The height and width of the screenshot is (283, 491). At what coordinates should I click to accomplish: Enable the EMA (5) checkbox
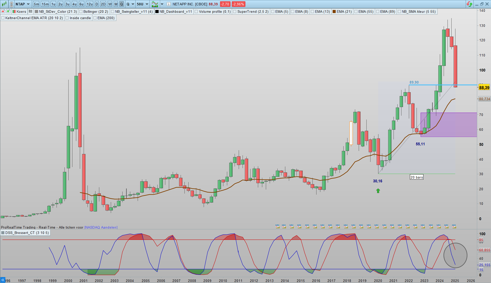click(x=273, y=11)
